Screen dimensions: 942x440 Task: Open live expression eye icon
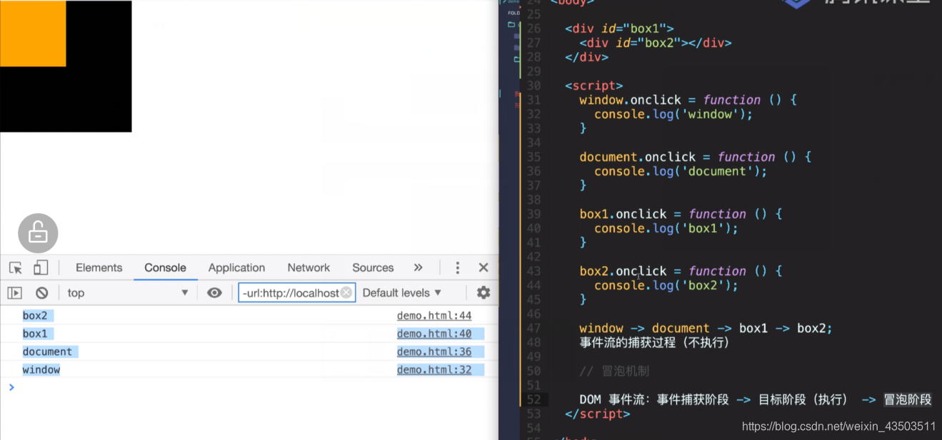(214, 293)
